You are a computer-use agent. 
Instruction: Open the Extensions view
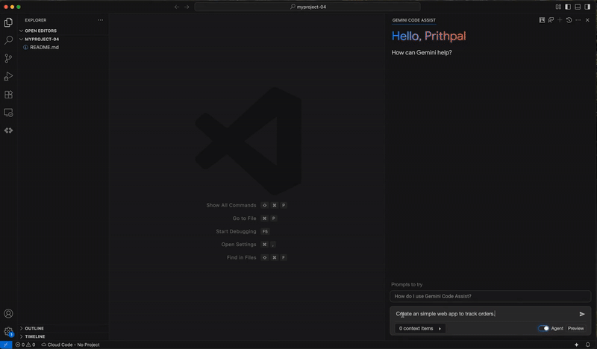pos(8,95)
